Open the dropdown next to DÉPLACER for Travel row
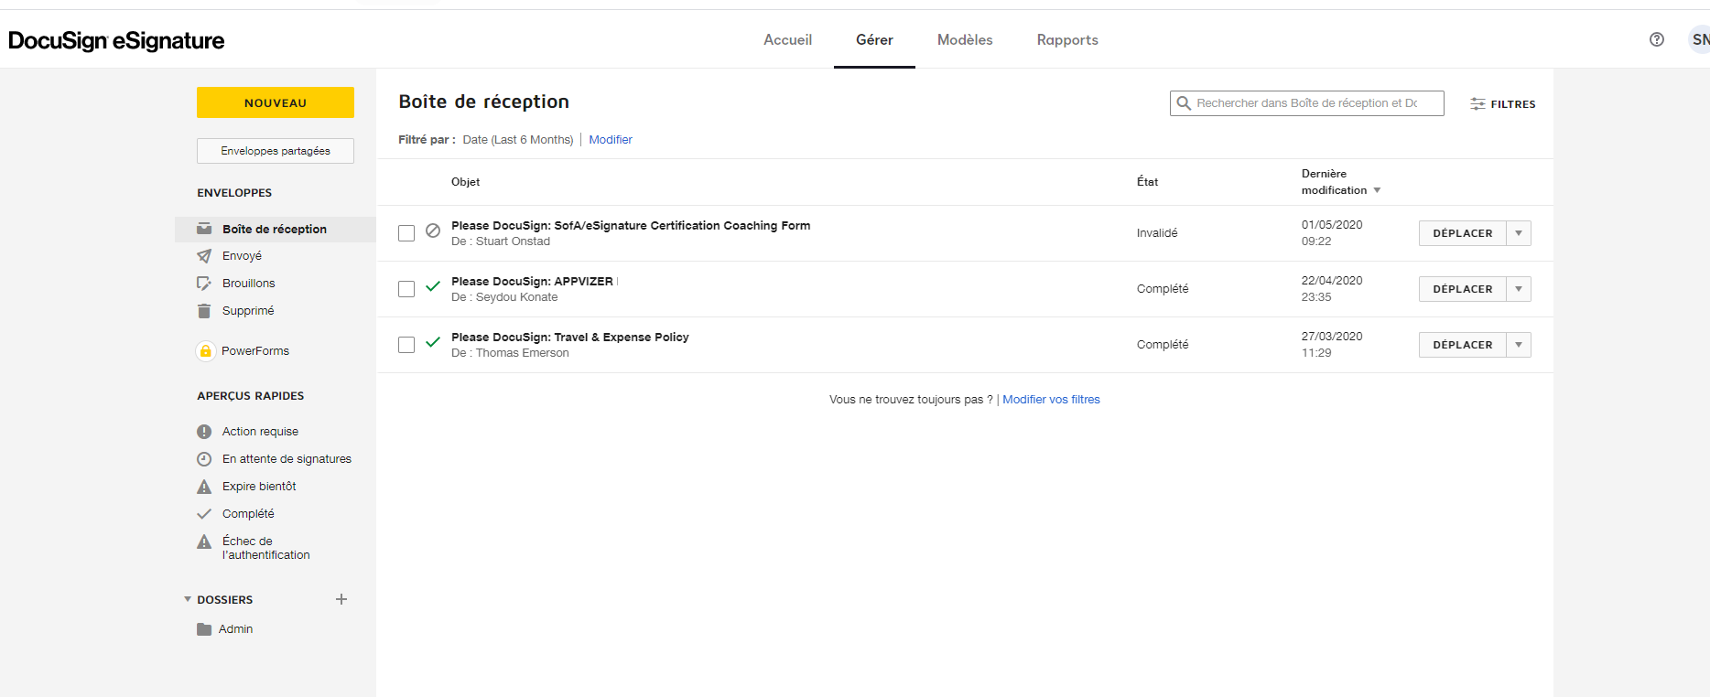Viewport: 1710px width, 697px height. coord(1519,345)
